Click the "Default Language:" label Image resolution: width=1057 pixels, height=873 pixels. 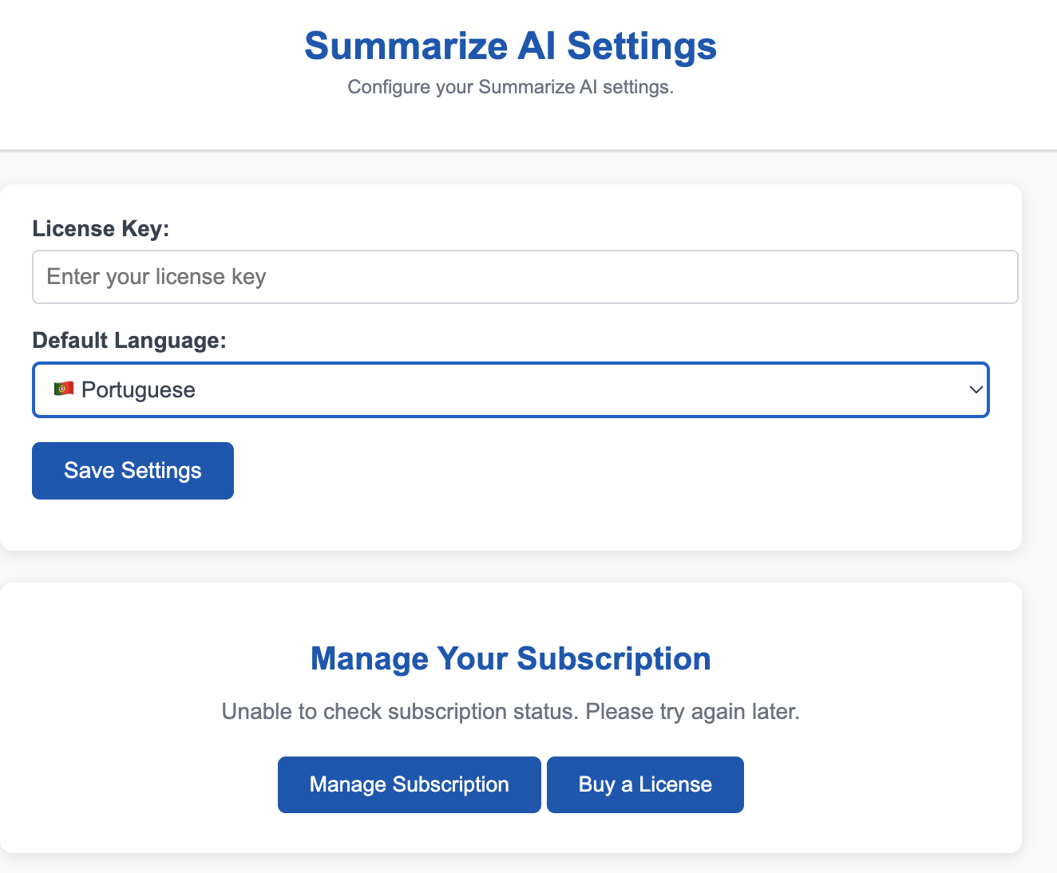point(129,341)
